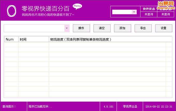176x111 pixels.
Task: Select the Num column header
Action: [x=11, y=40]
